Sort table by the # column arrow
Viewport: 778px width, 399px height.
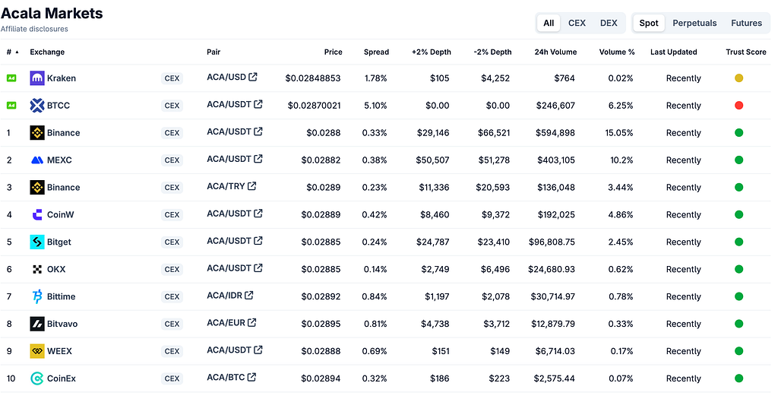(17, 52)
